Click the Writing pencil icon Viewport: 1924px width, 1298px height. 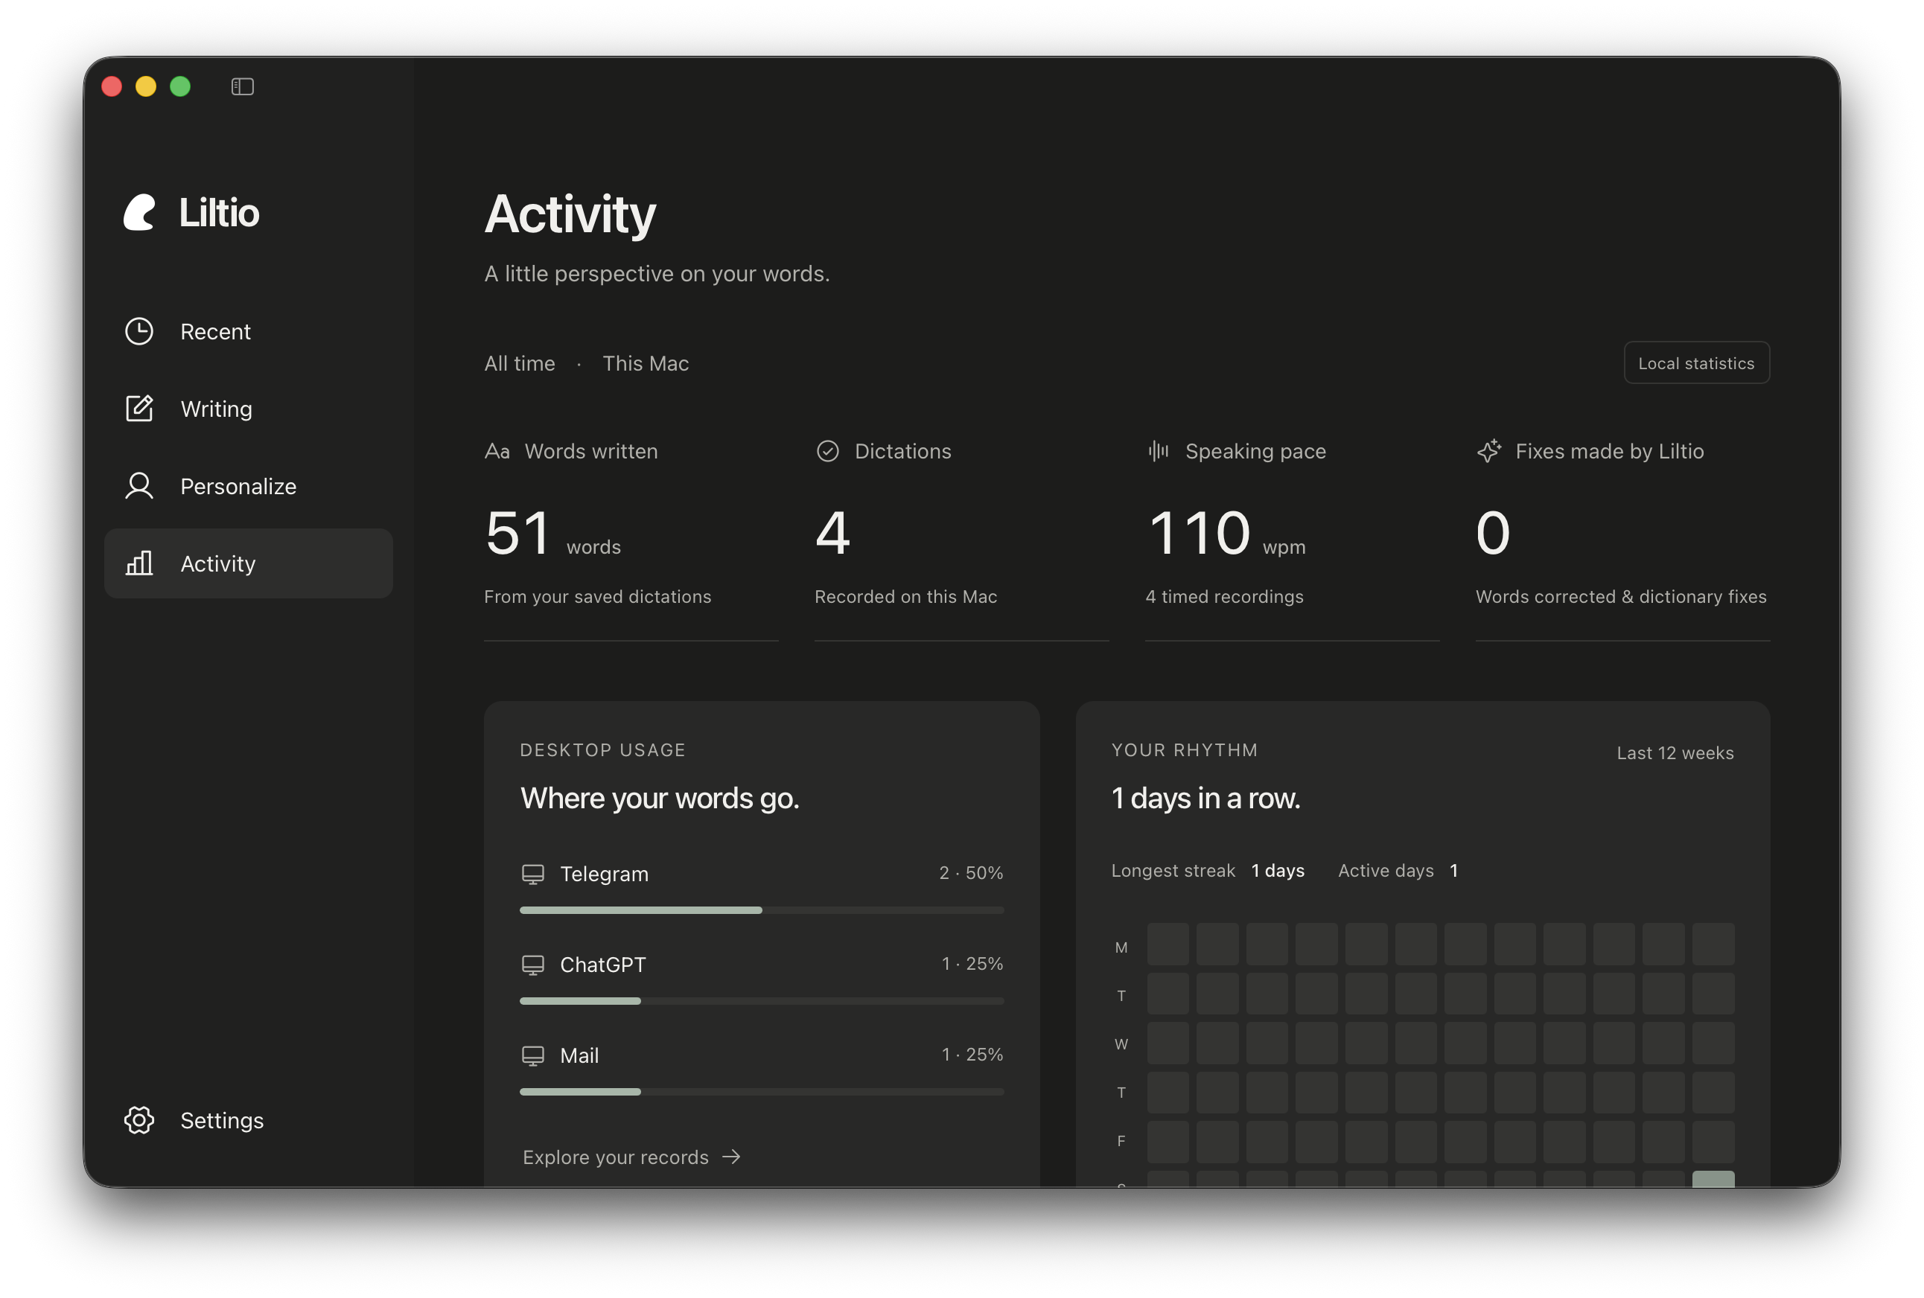click(x=139, y=408)
